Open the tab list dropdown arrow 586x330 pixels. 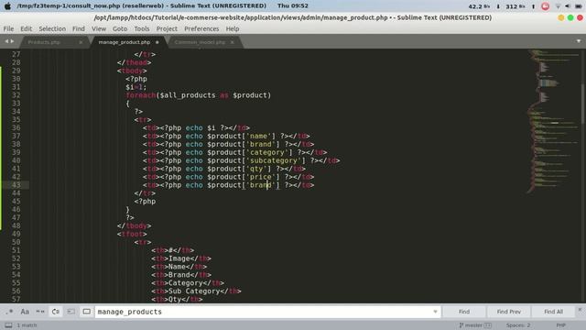[579, 41]
